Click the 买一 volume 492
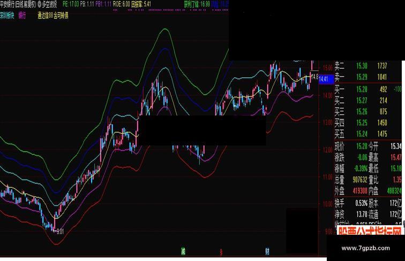Screen dimensions: 405x261 (x=384, y=90)
